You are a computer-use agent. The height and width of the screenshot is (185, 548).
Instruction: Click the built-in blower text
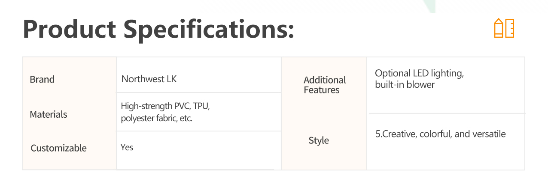coord(405,85)
